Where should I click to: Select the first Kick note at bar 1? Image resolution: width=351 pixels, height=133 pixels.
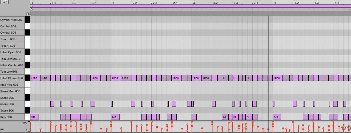[x=34, y=117]
